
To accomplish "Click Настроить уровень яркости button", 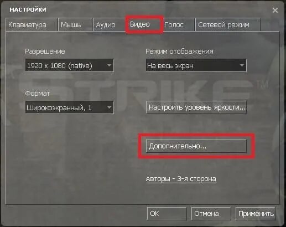I will [x=196, y=107].
